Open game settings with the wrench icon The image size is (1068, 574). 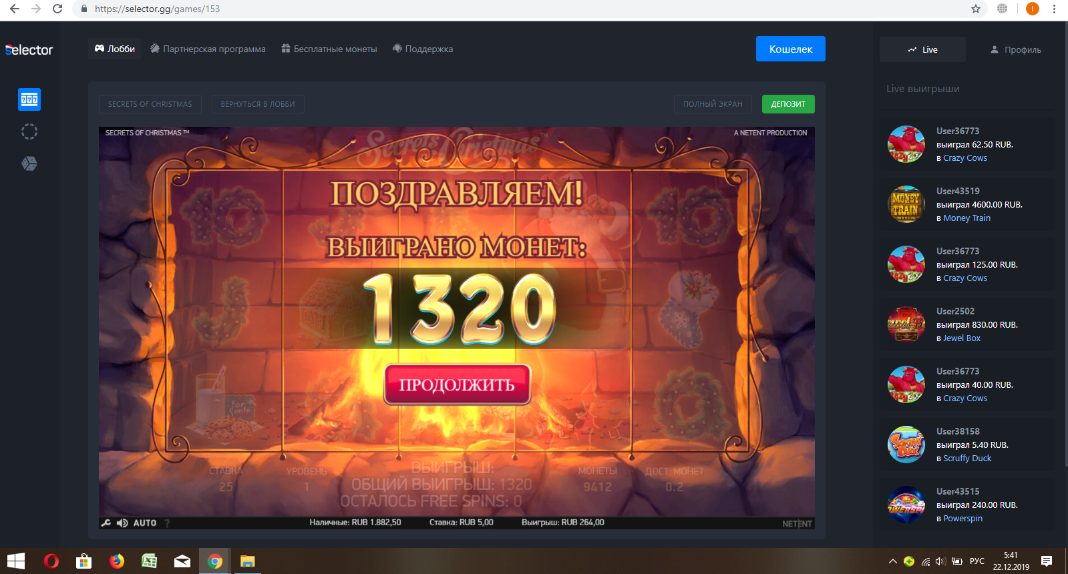[x=106, y=523]
